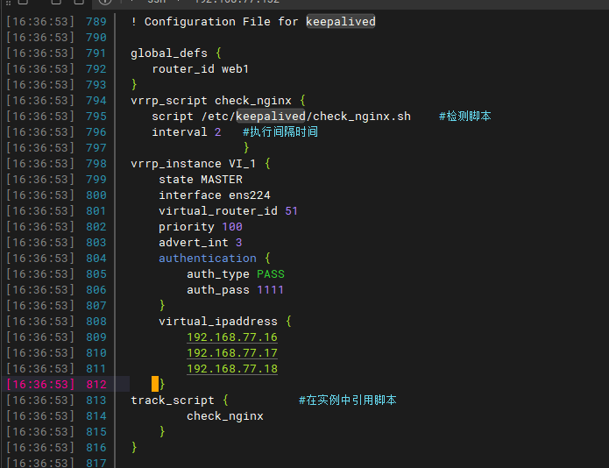Click global_defs on line 791
609x468 pixels.
169,53
